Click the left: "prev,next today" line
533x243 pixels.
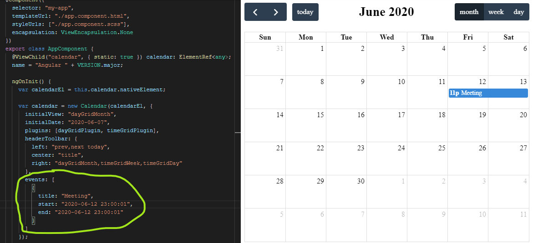[x=71, y=147]
